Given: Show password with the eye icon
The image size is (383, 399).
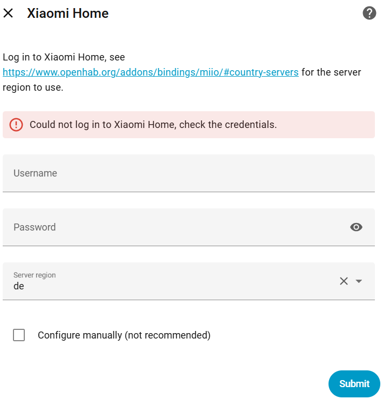Looking at the screenshot, I should [356, 227].
